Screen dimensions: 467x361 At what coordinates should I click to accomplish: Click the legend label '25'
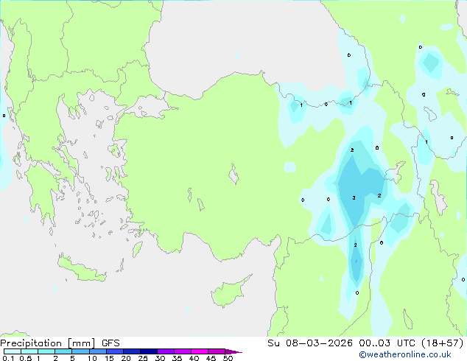click(x=143, y=358)
